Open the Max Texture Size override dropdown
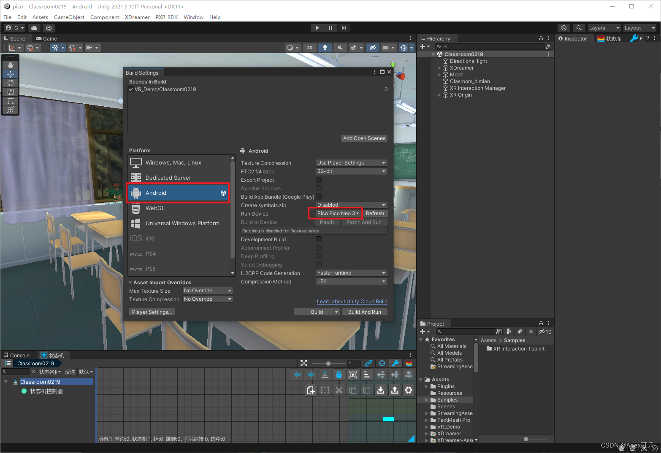Image resolution: width=661 pixels, height=453 pixels. point(208,291)
